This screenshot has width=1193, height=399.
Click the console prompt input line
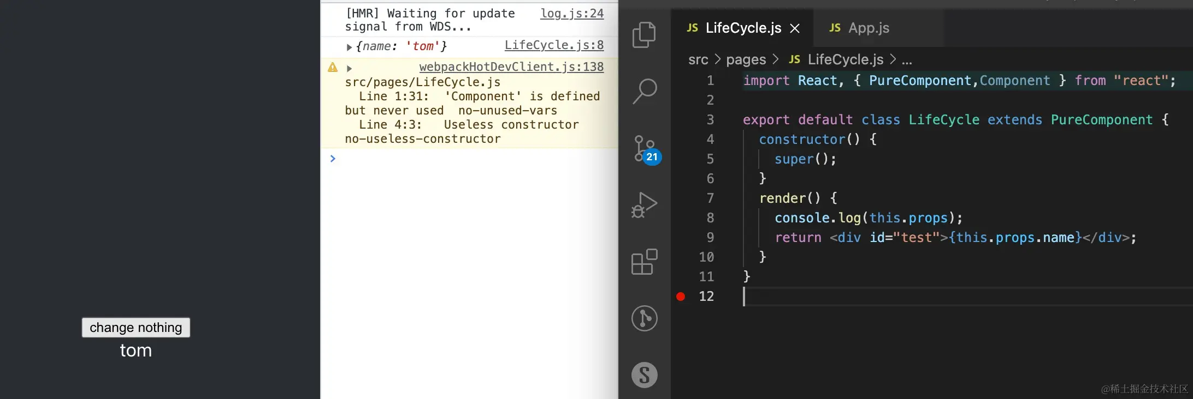[470, 159]
